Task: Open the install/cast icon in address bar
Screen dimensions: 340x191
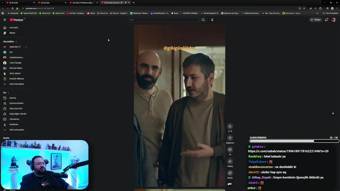Action: (x=300, y=8)
